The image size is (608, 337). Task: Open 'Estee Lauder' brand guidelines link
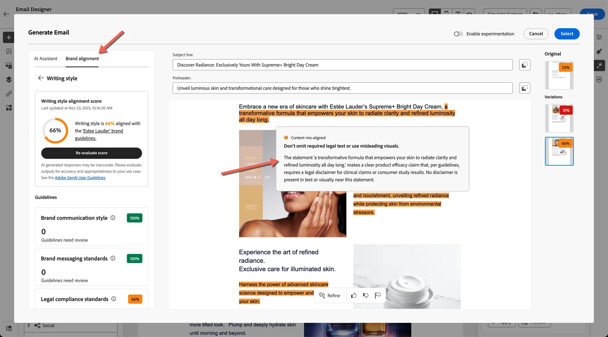[99, 134]
